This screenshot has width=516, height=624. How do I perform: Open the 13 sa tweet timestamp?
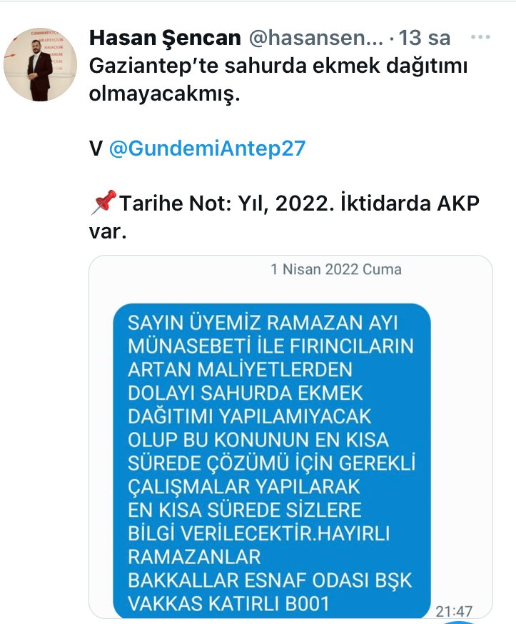coord(424,38)
